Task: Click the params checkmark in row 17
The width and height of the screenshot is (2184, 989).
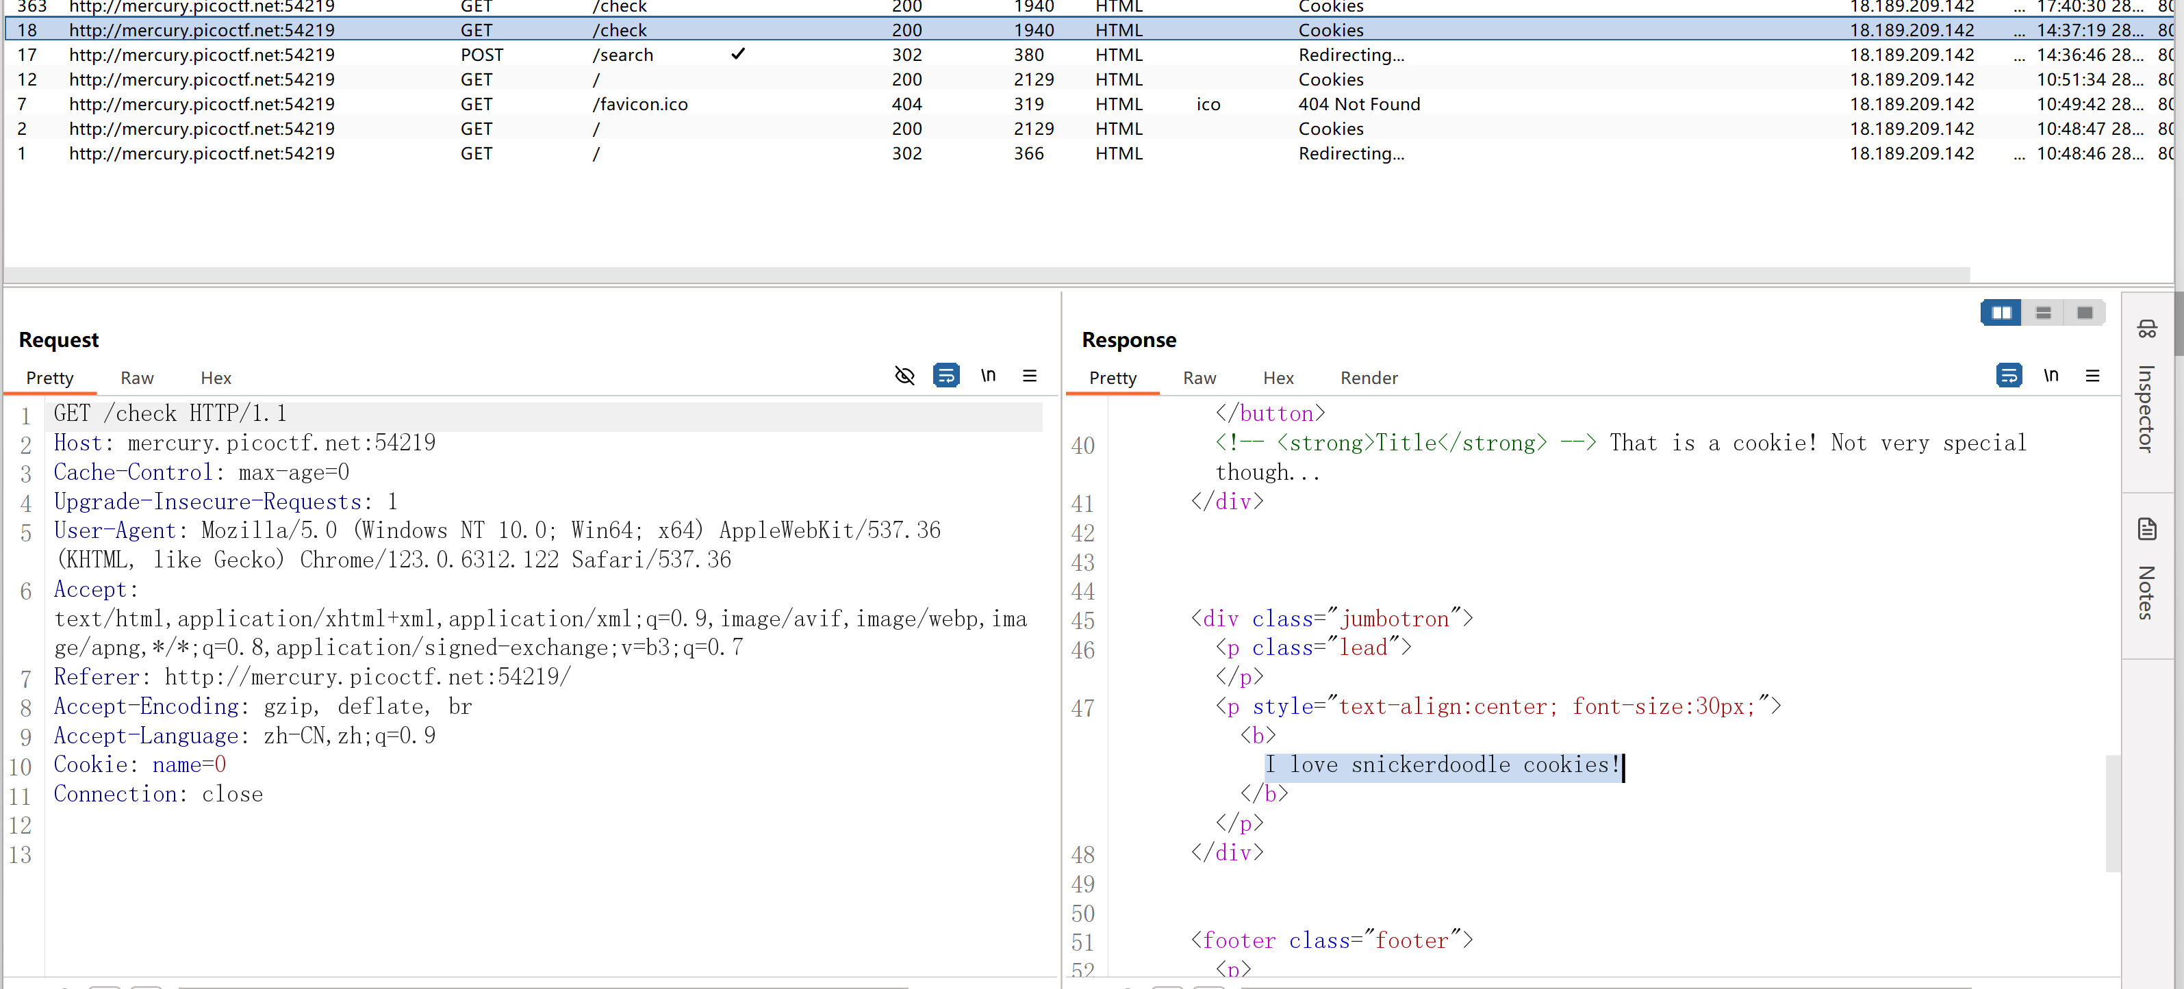Action: 737,54
